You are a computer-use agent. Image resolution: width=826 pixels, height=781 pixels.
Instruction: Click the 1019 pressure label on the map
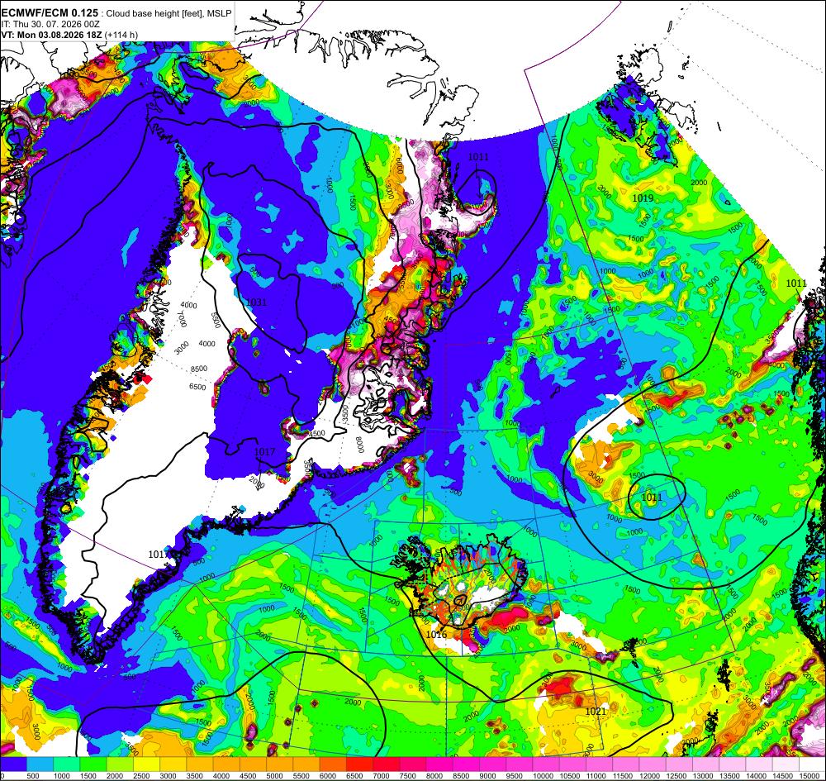(643, 198)
